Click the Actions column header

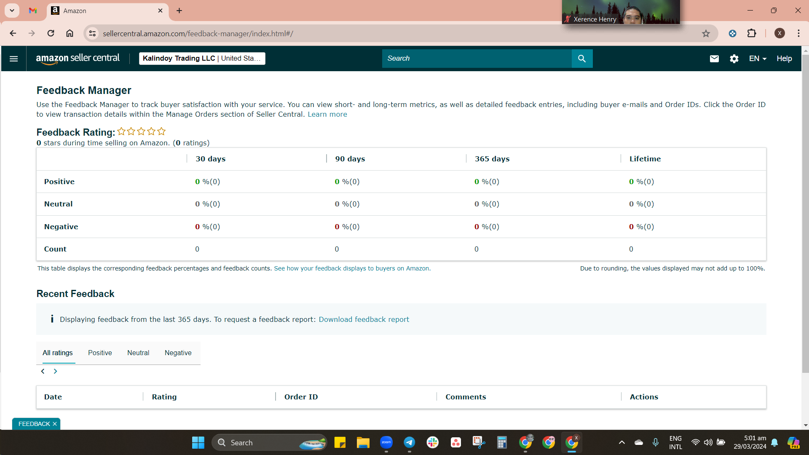click(x=644, y=397)
